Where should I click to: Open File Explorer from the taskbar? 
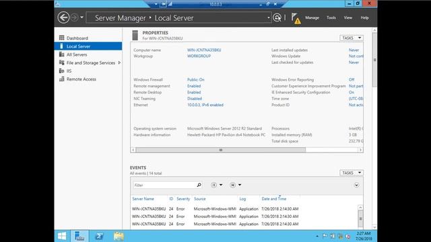(119, 236)
